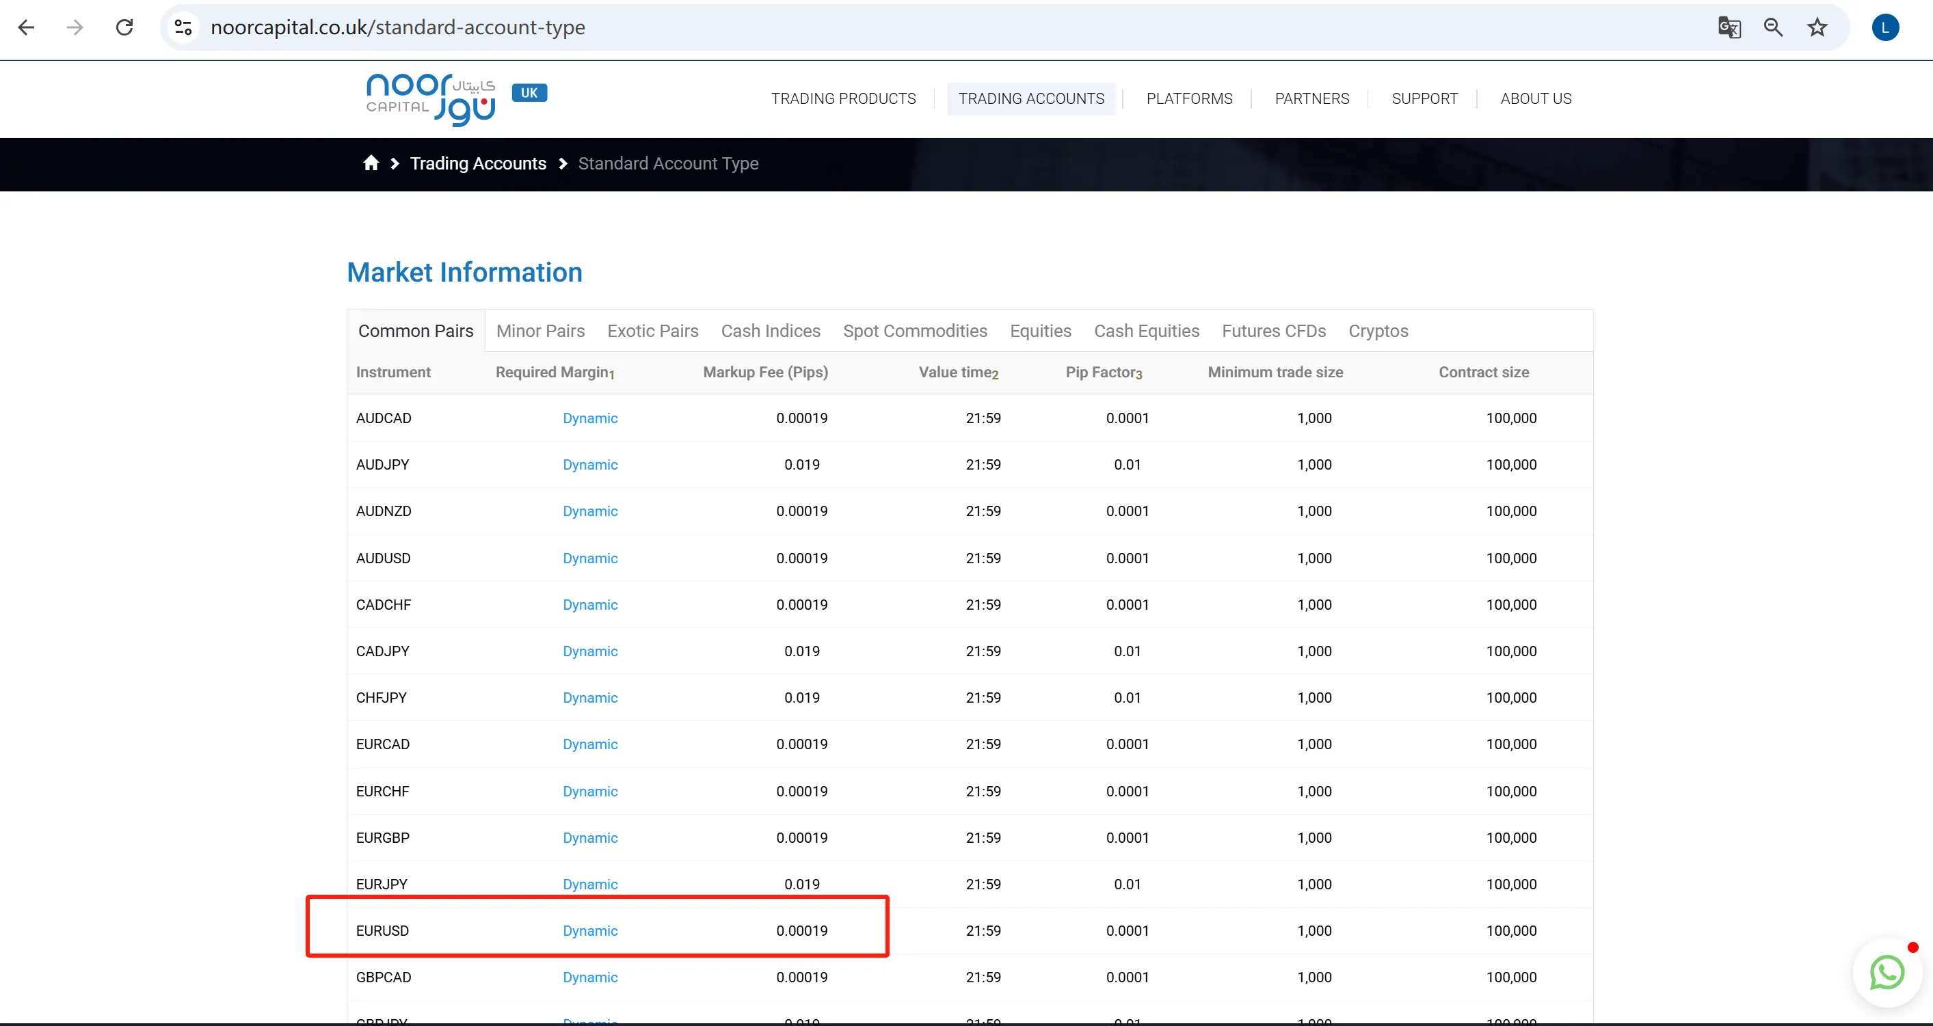Reload the page

tap(124, 28)
